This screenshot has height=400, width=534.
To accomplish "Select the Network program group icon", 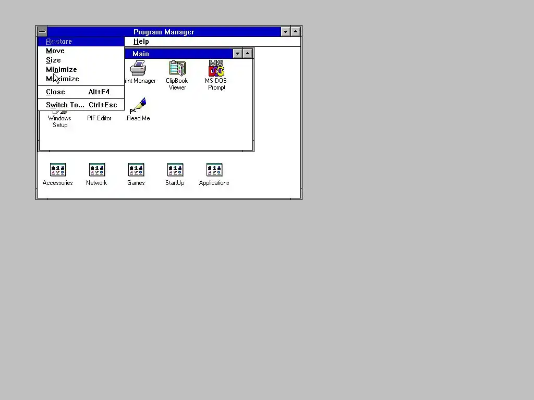I will (97, 170).
